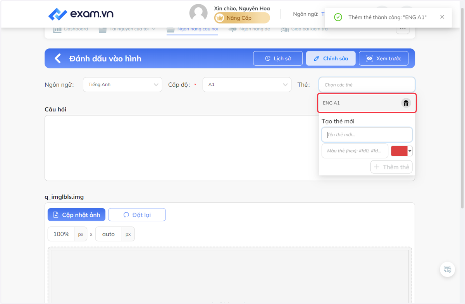Click the Đặt lại reset button

coord(137,215)
